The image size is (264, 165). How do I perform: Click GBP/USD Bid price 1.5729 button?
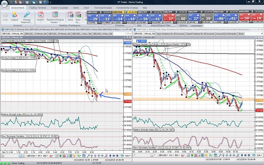click(x=93, y=17)
